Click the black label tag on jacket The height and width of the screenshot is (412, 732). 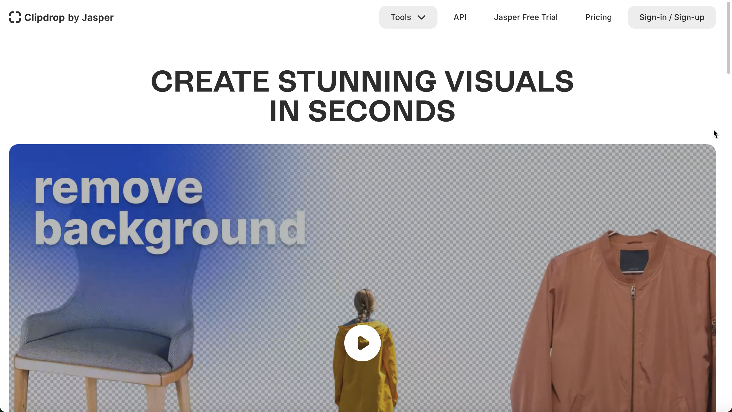pos(634,261)
